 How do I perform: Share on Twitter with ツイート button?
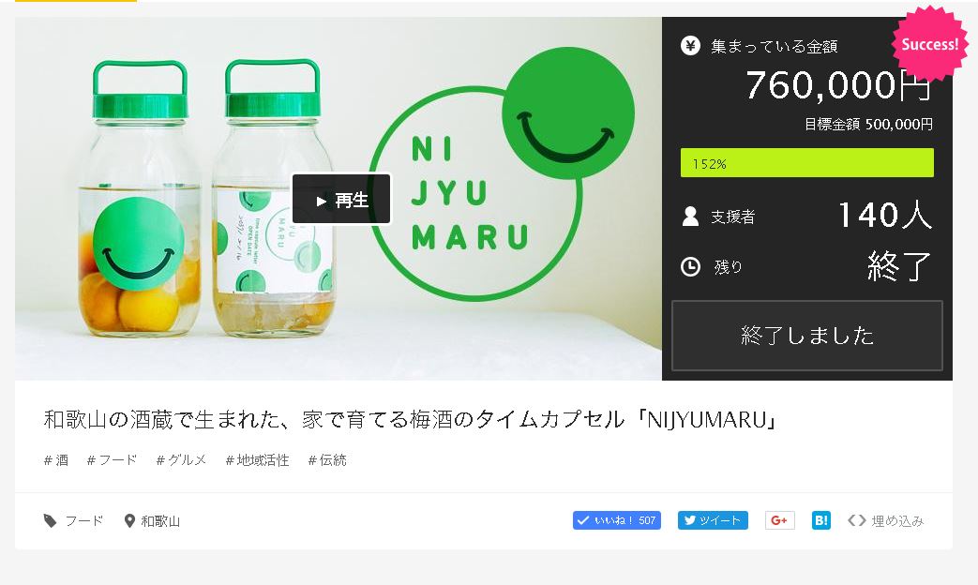point(713,520)
